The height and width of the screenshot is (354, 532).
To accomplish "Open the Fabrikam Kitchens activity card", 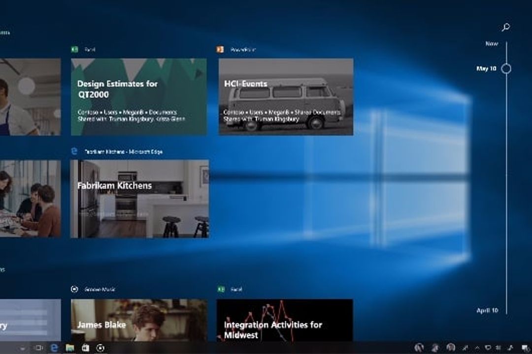I will [x=139, y=199].
